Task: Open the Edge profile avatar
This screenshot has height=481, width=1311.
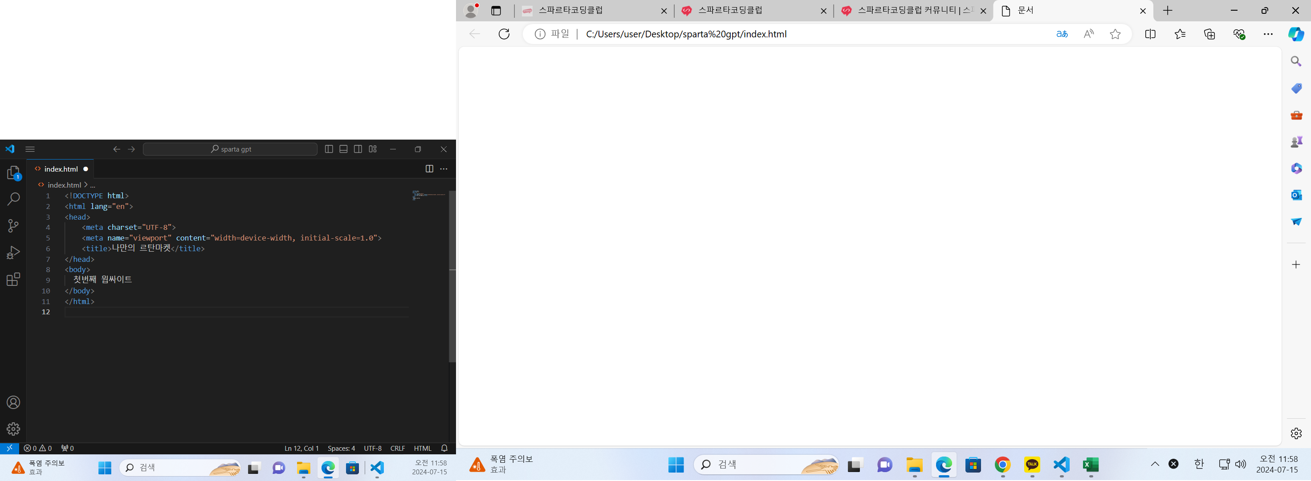Action: click(471, 11)
